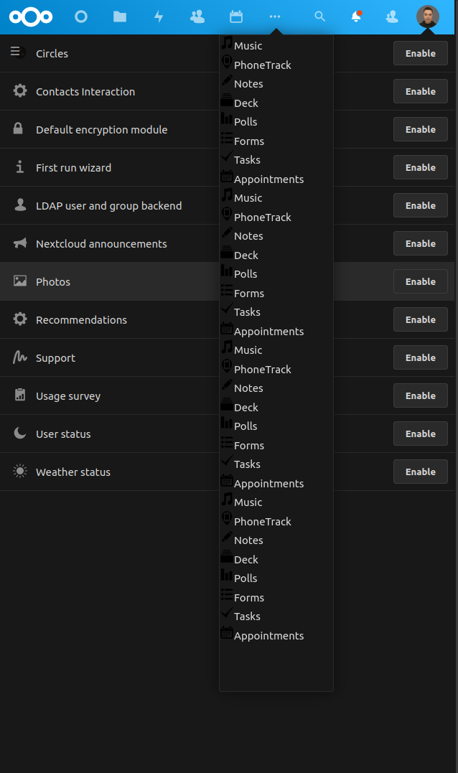Select the topmost PhoneTrack entry in apps menu

coord(262,65)
